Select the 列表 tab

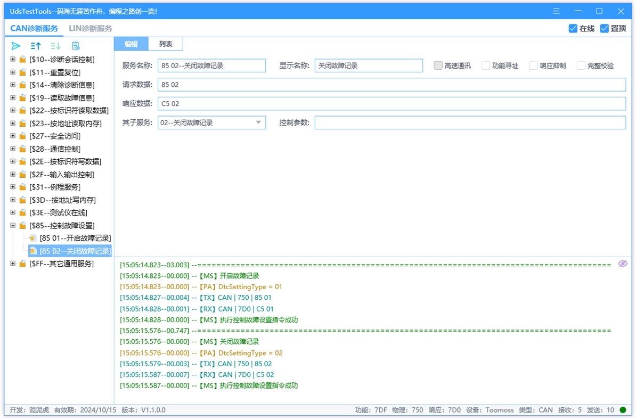coord(166,44)
